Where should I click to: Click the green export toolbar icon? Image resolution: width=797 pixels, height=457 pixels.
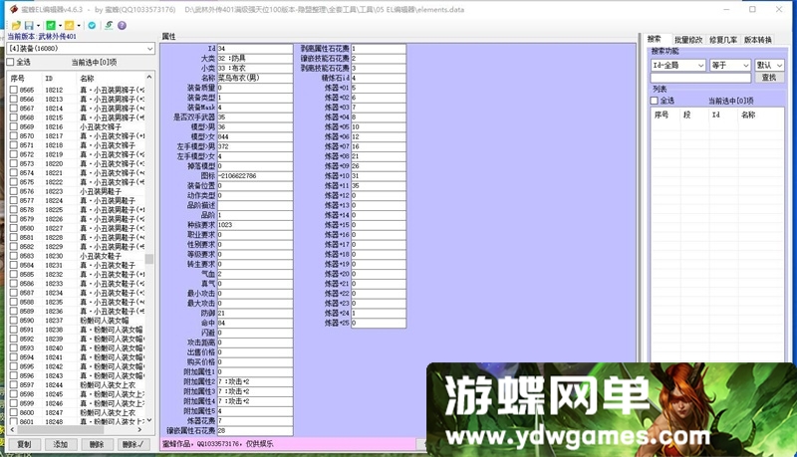(x=51, y=25)
